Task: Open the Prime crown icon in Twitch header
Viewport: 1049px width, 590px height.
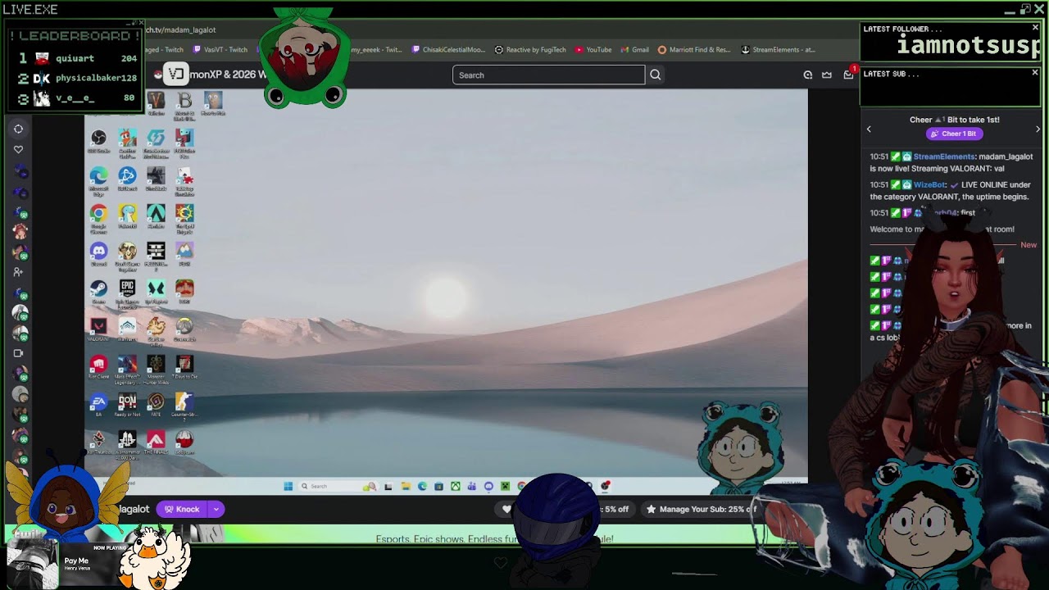Action: click(x=827, y=75)
